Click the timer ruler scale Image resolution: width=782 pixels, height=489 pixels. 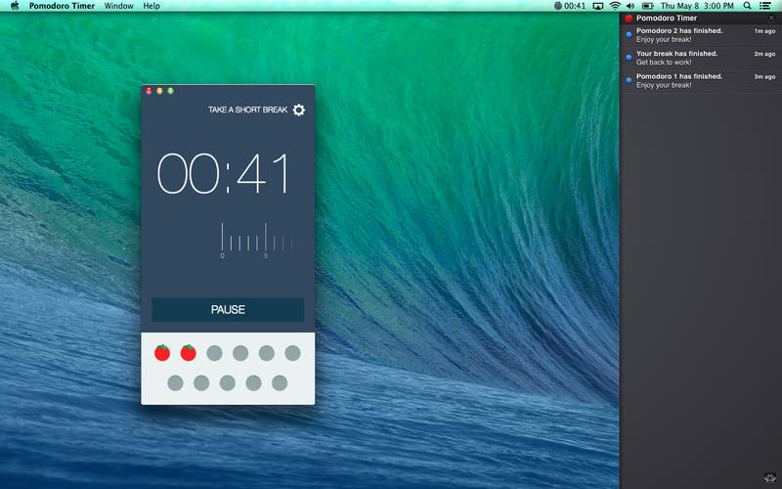pyautogui.click(x=256, y=240)
